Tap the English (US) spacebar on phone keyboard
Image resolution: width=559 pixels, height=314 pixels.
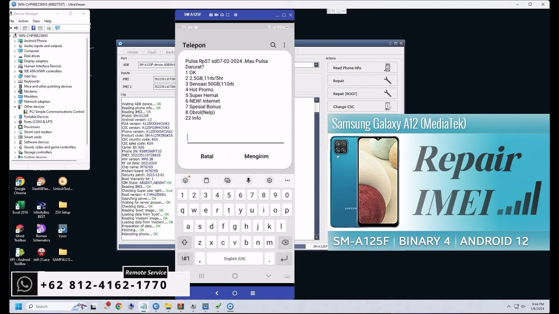click(235, 259)
